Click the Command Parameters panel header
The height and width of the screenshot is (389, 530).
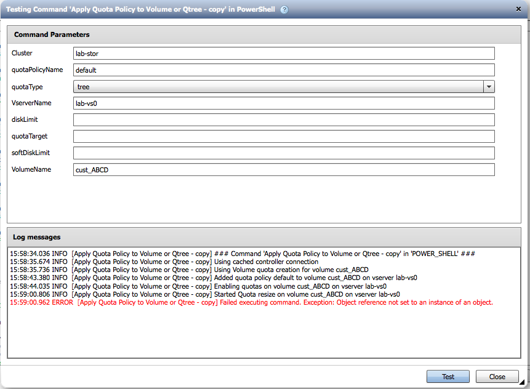[264, 34]
